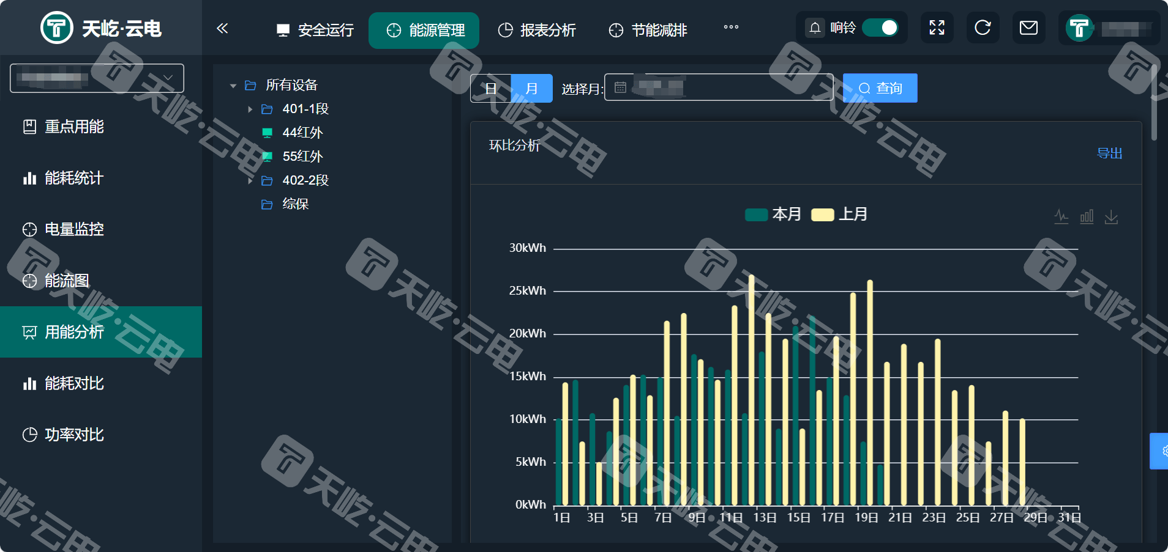Open 功率对比 sidebar item
Screen dimensions: 1168x552
[x=101, y=435]
